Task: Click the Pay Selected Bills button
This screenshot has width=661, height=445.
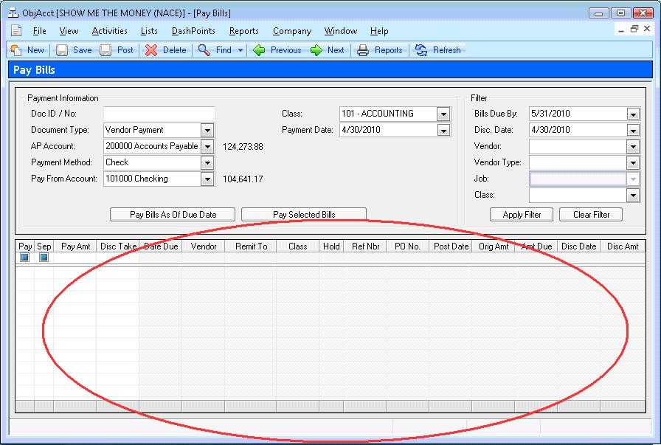Action: [304, 215]
